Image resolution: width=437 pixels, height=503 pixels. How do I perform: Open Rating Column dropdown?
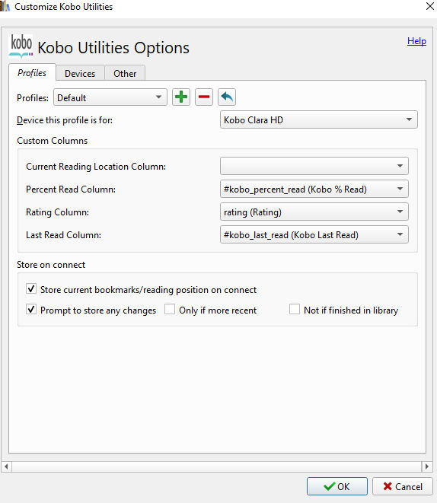[314, 212]
